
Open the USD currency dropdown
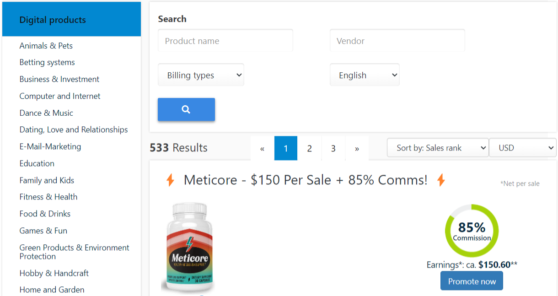tap(523, 148)
